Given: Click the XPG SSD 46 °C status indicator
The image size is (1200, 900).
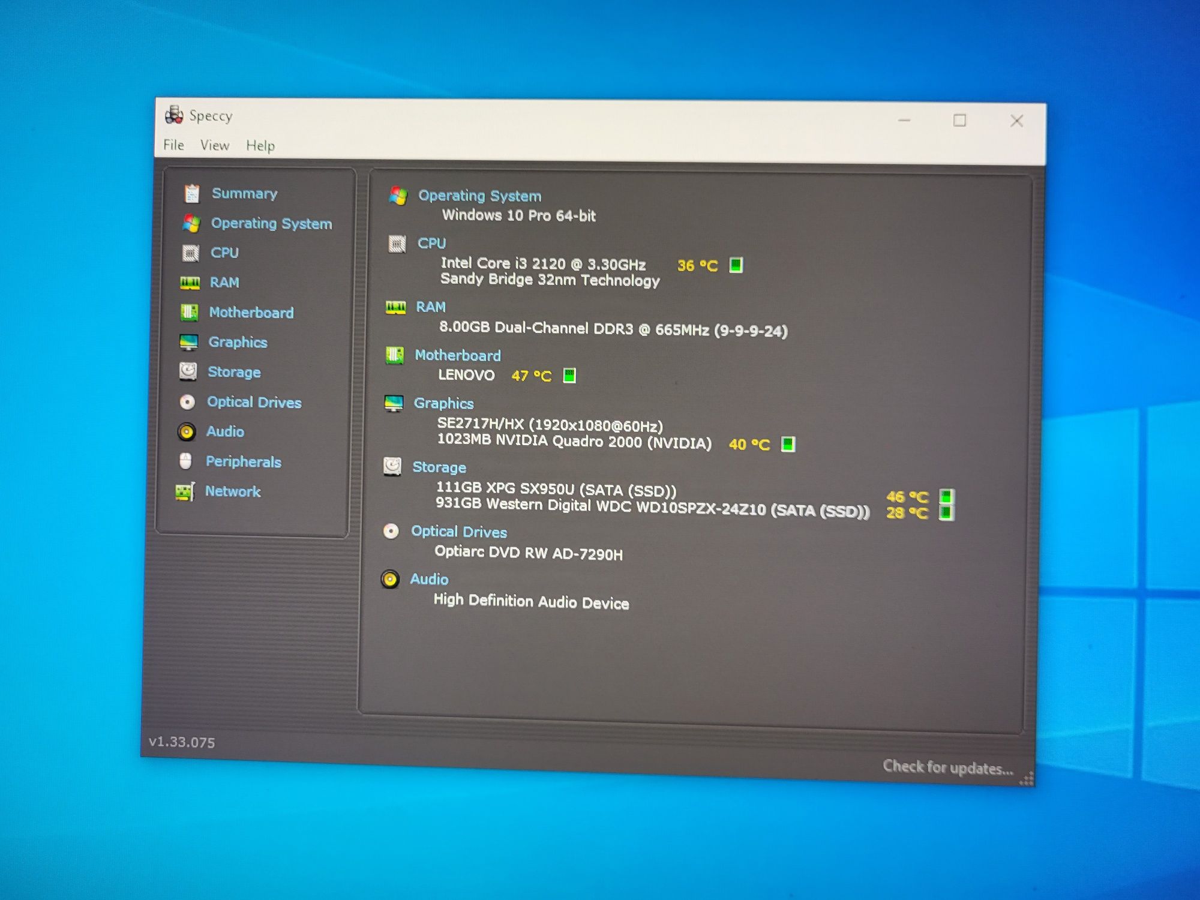Looking at the screenshot, I should click(x=947, y=497).
